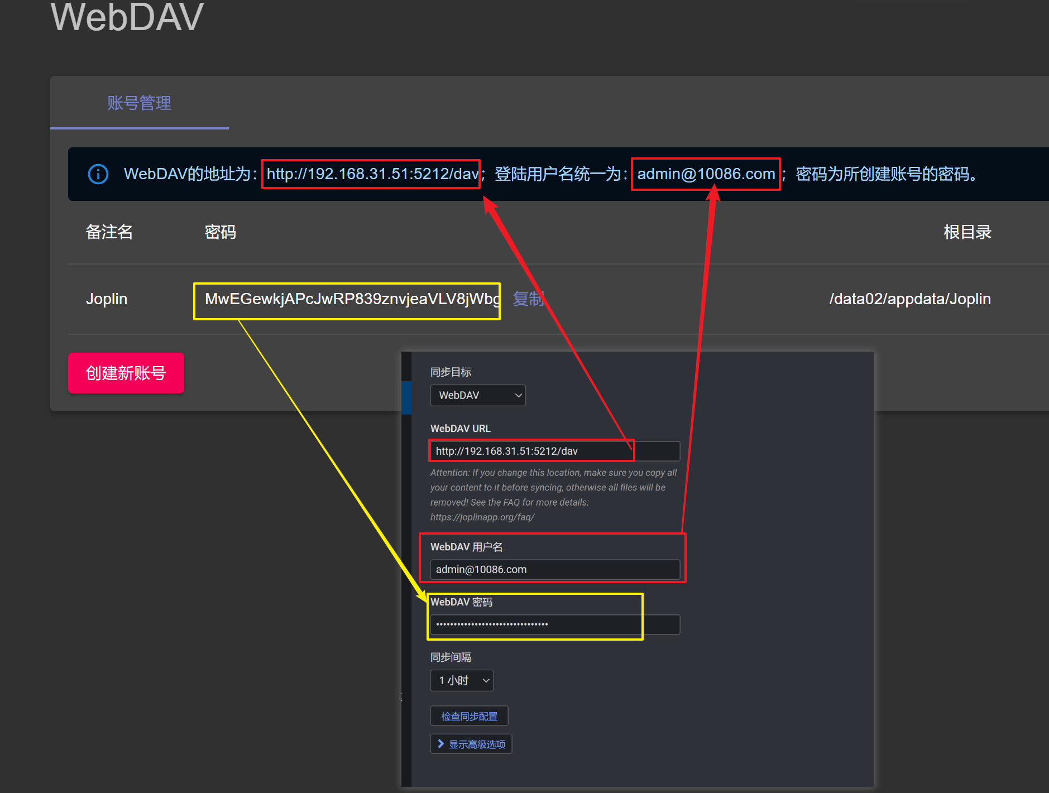Select the MwEGewkjAPcJwRP839znvjeaVLV8jWbg password text
This screenshot has width=1049, height=793.
[x=352, y=299]
